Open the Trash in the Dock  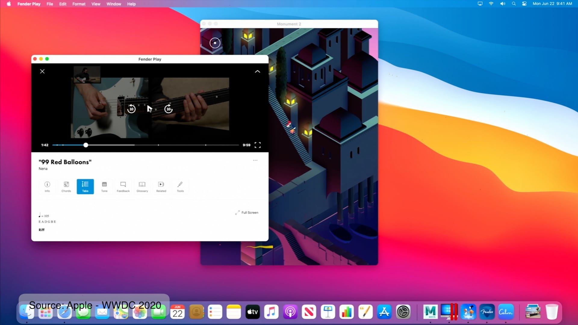point(552,312)
